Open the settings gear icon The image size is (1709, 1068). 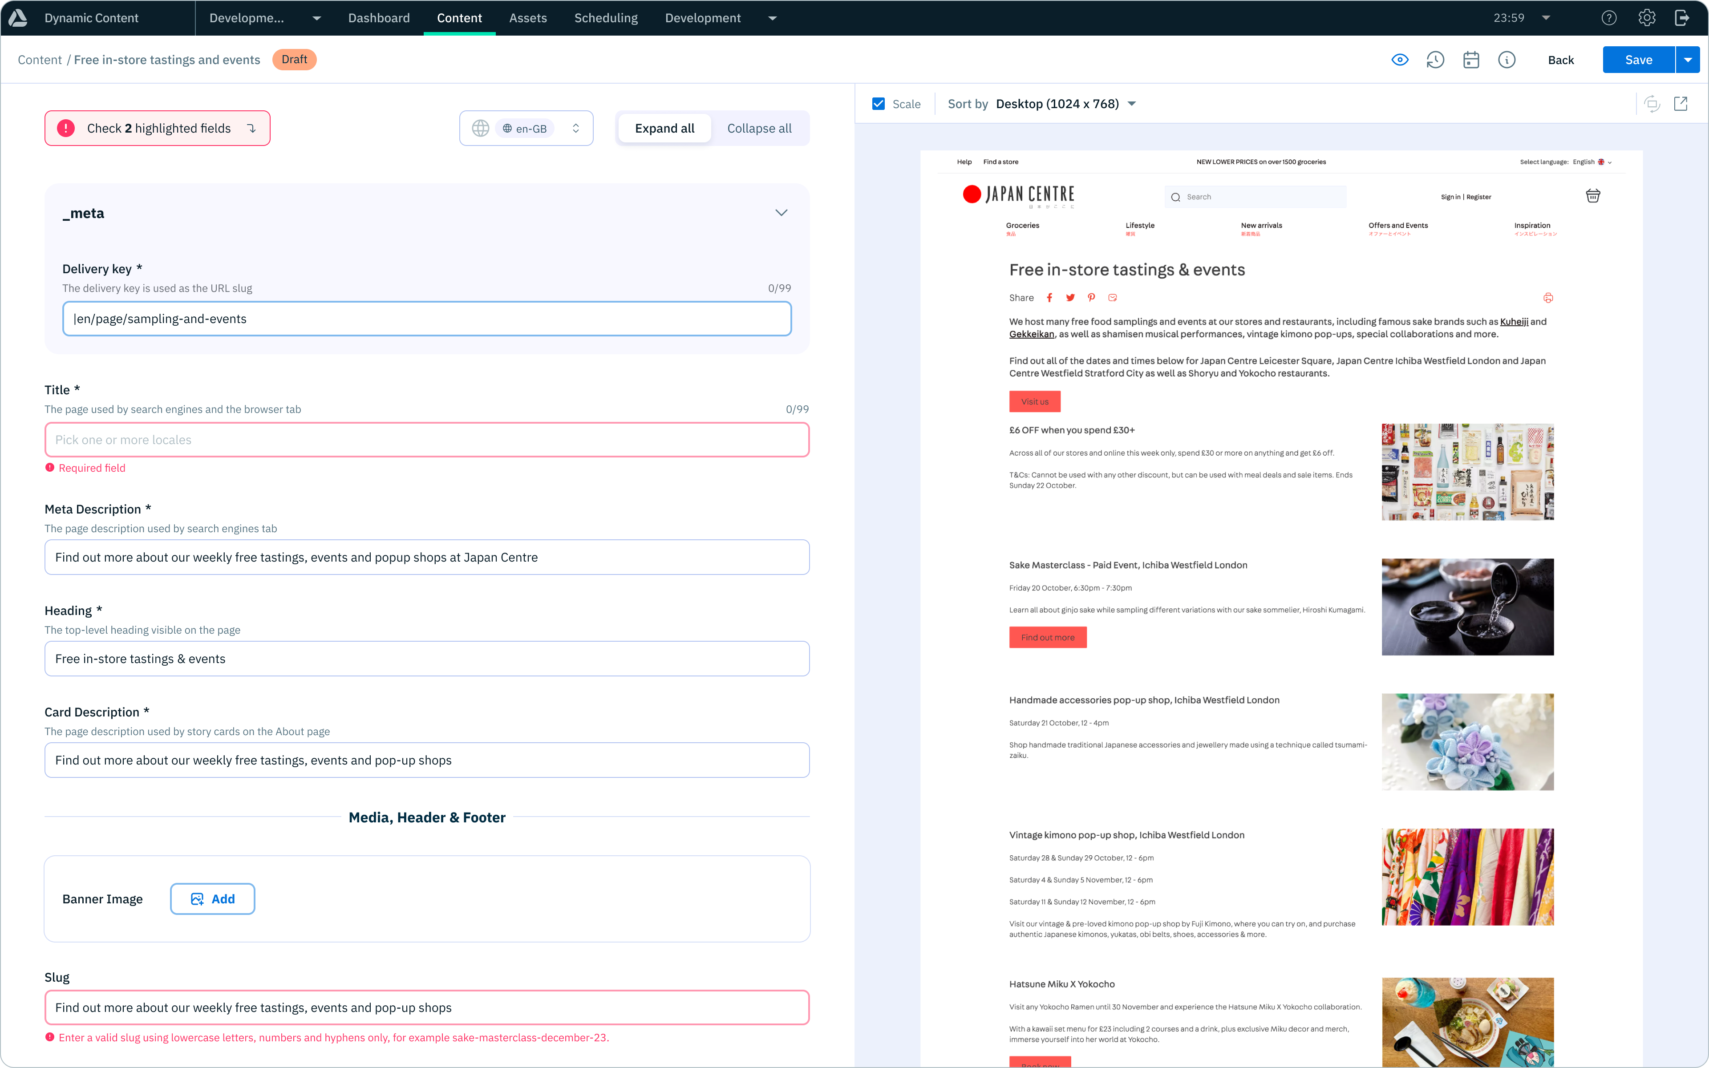(1647, 18)
